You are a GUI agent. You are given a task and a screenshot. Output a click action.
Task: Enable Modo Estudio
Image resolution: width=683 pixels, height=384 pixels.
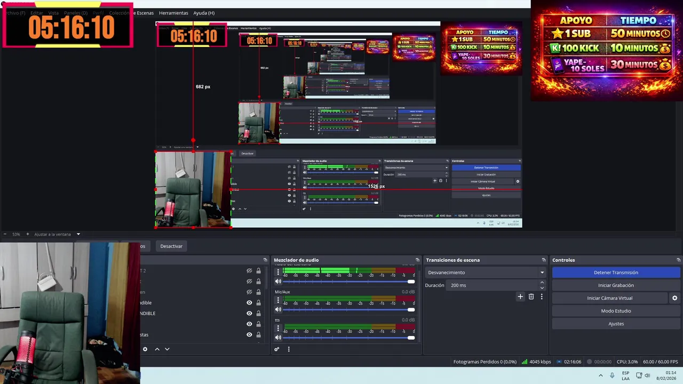[616, 311]
